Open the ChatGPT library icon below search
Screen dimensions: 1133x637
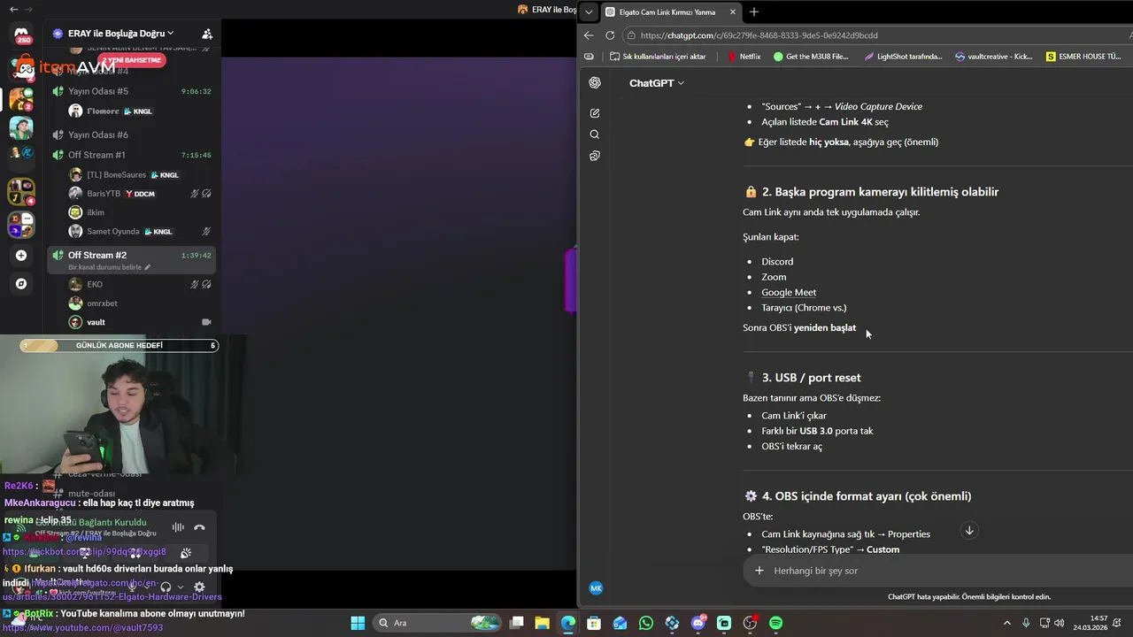coord(595,156)
